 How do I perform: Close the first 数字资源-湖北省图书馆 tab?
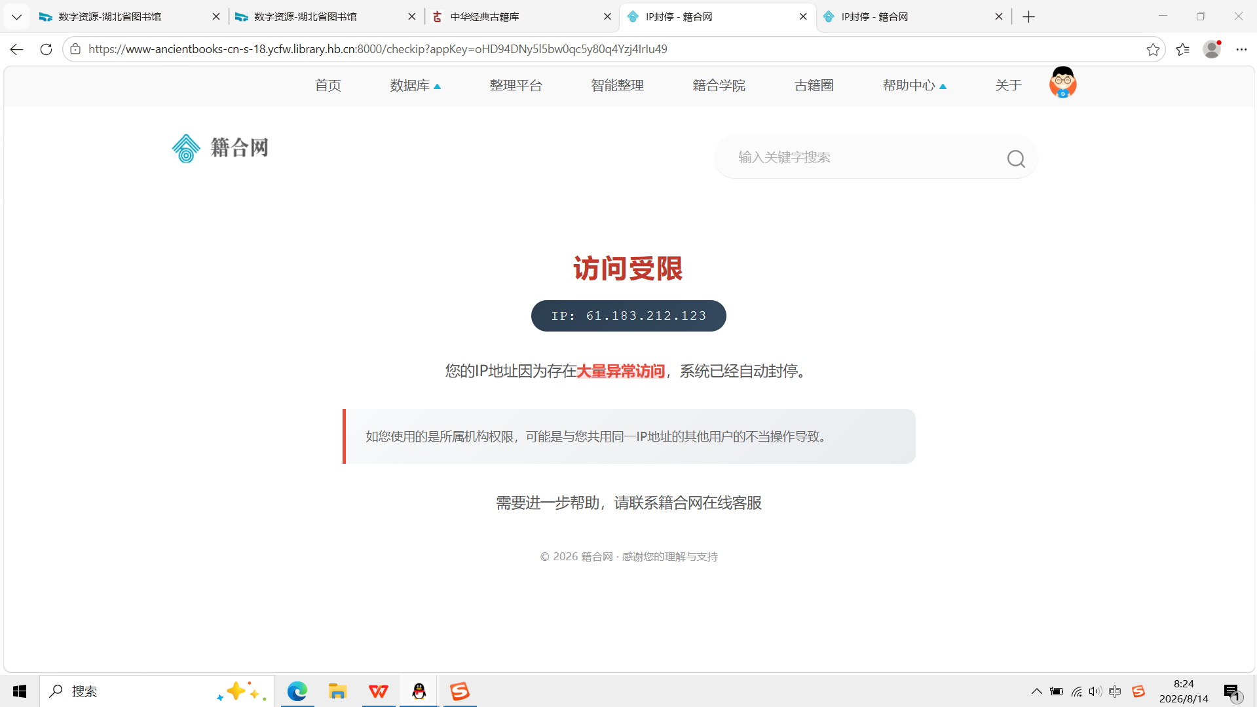tap(216, 17)
